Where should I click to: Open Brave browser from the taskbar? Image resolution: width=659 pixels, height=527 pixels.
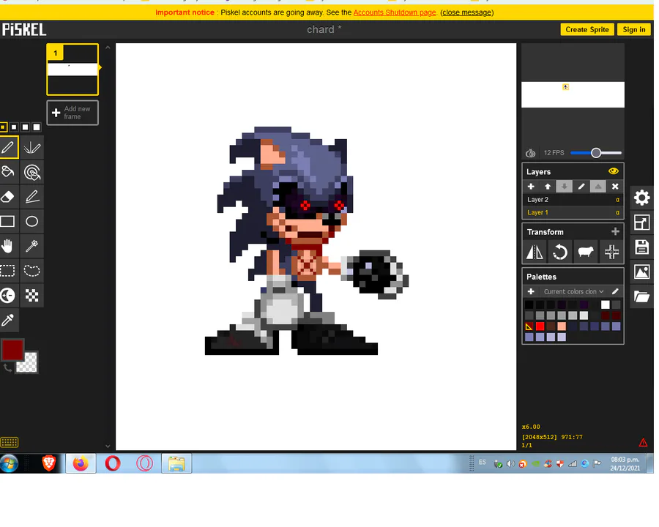click(49, 463)
